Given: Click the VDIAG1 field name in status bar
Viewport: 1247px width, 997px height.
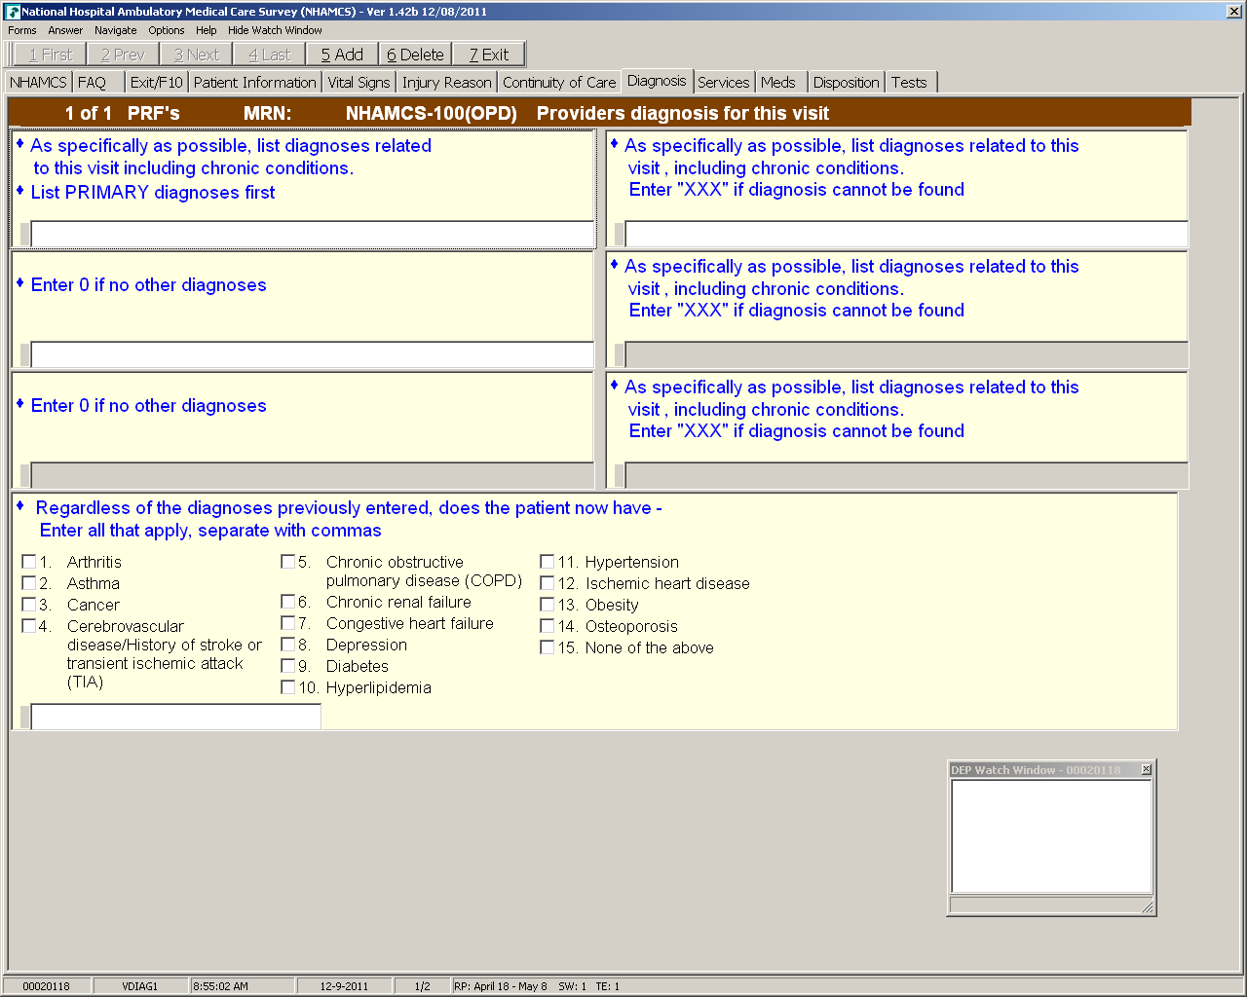Looking at the screenshot, I should click(x=140, y=986).
